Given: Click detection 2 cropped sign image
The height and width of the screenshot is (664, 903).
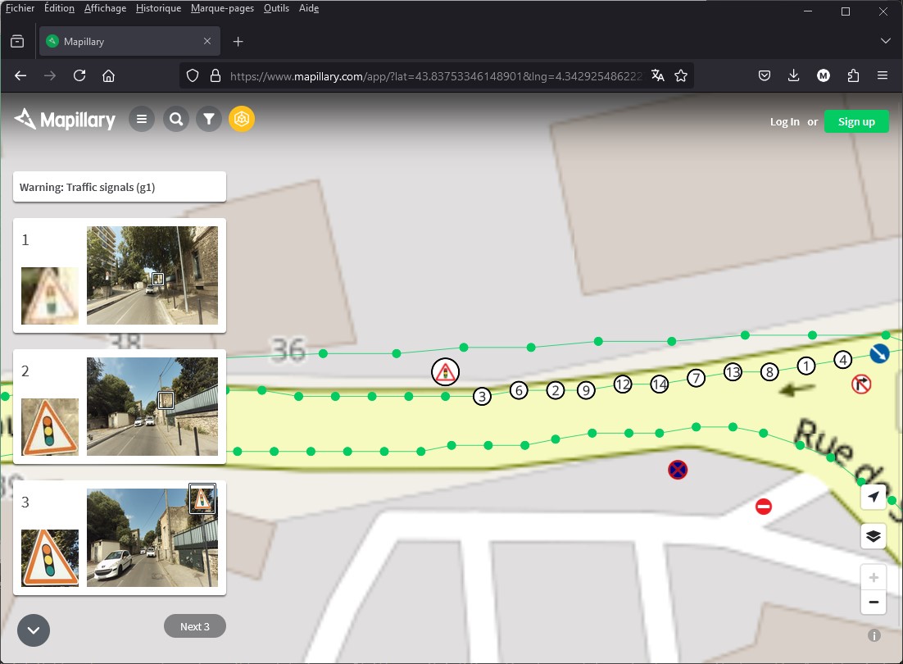Looking at the screenshot, I should point(49,427).
